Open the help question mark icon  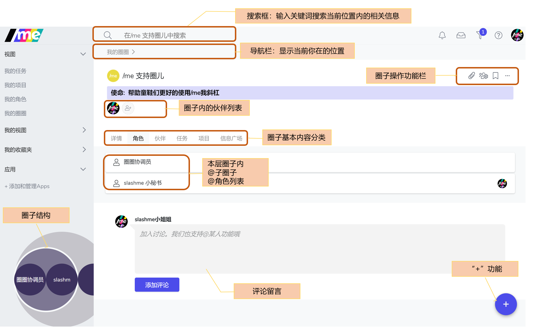[498, 35]
